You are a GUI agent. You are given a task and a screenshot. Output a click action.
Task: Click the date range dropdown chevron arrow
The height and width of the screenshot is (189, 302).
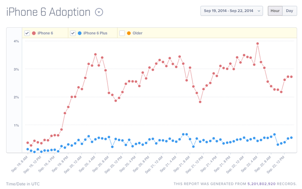pyautogui.click(x=259, y=11)
